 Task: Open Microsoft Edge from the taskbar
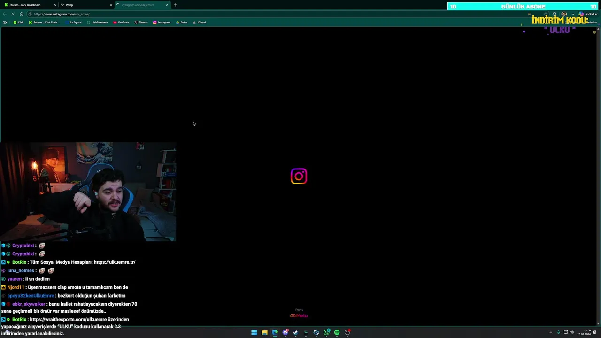275,332
